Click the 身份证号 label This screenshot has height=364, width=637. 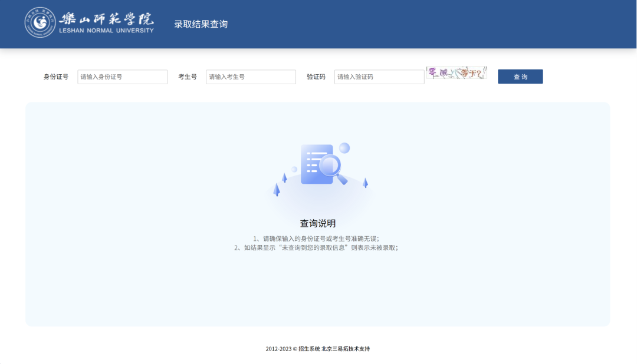pos(56,77)
